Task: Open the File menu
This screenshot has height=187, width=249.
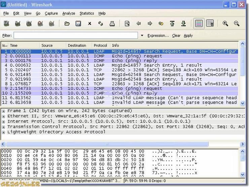Action: pos(6,13)
